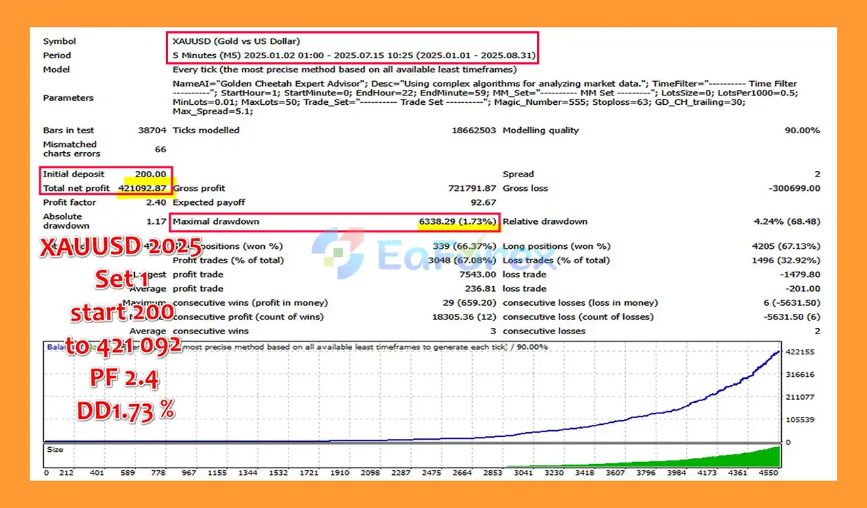Click the red 'PF 2.4' overlay text
This screenshot has height=508, width=867.
(125, 379)
